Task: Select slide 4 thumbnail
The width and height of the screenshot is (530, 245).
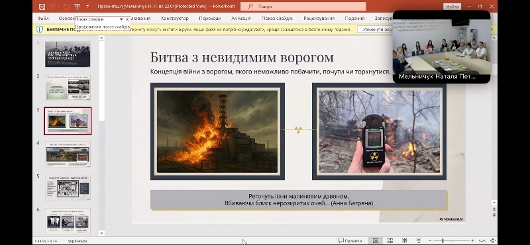Action: 68,154
